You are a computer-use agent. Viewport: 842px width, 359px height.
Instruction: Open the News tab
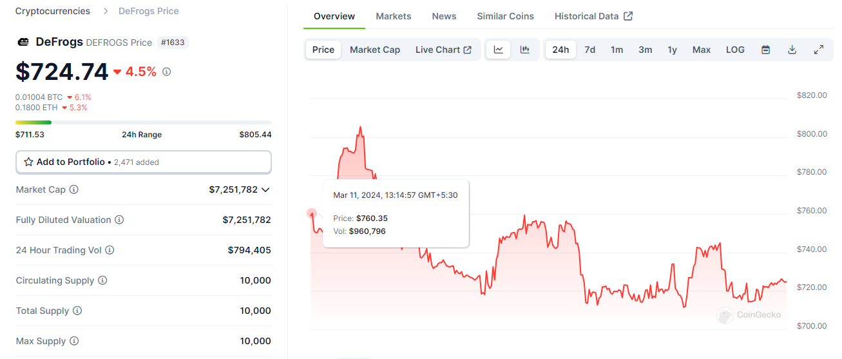pos(444,16)
